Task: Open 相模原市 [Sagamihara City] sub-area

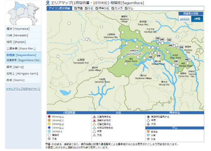Action: [24, 60]
